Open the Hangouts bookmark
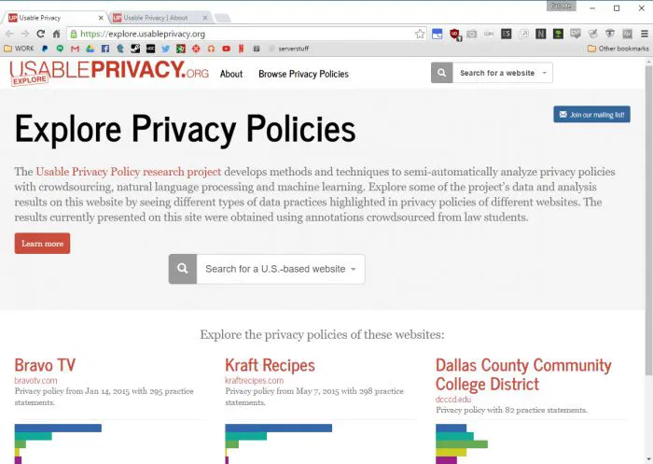The height and width of the screenshot is (464, 653). click(60, 49)
